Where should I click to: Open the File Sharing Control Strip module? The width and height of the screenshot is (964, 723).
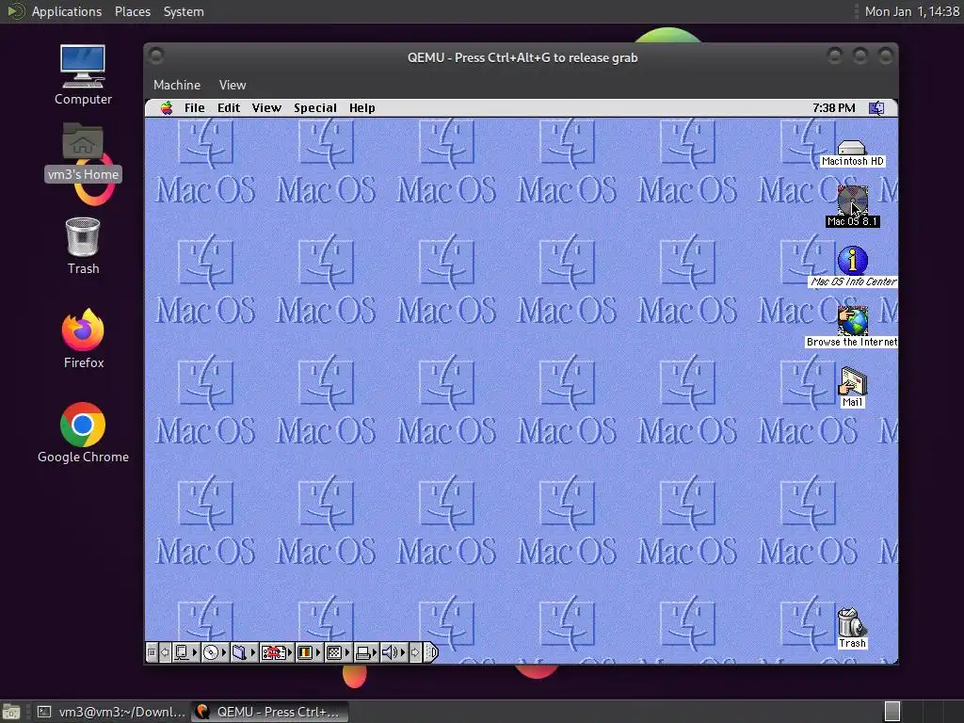[x=245, y=652]
